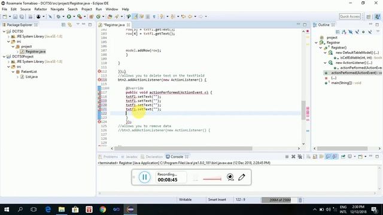The width and height of the screenshot is (383, 215).
Task: Collapse the PatientList package
Action: pyautogui.click(x=13, y=72)
